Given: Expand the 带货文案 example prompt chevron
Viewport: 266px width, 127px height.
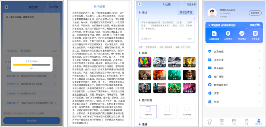Looking at the screenshot, I should (x=56, y=76).
